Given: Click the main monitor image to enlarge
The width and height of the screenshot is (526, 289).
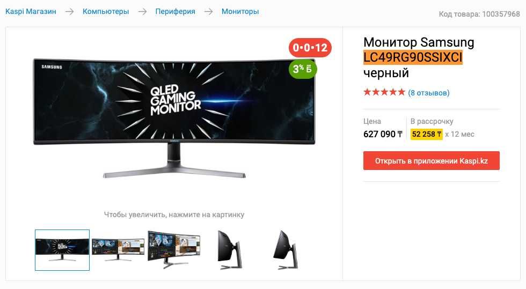Looking at the screenshot, I should (x=174, y=118).
